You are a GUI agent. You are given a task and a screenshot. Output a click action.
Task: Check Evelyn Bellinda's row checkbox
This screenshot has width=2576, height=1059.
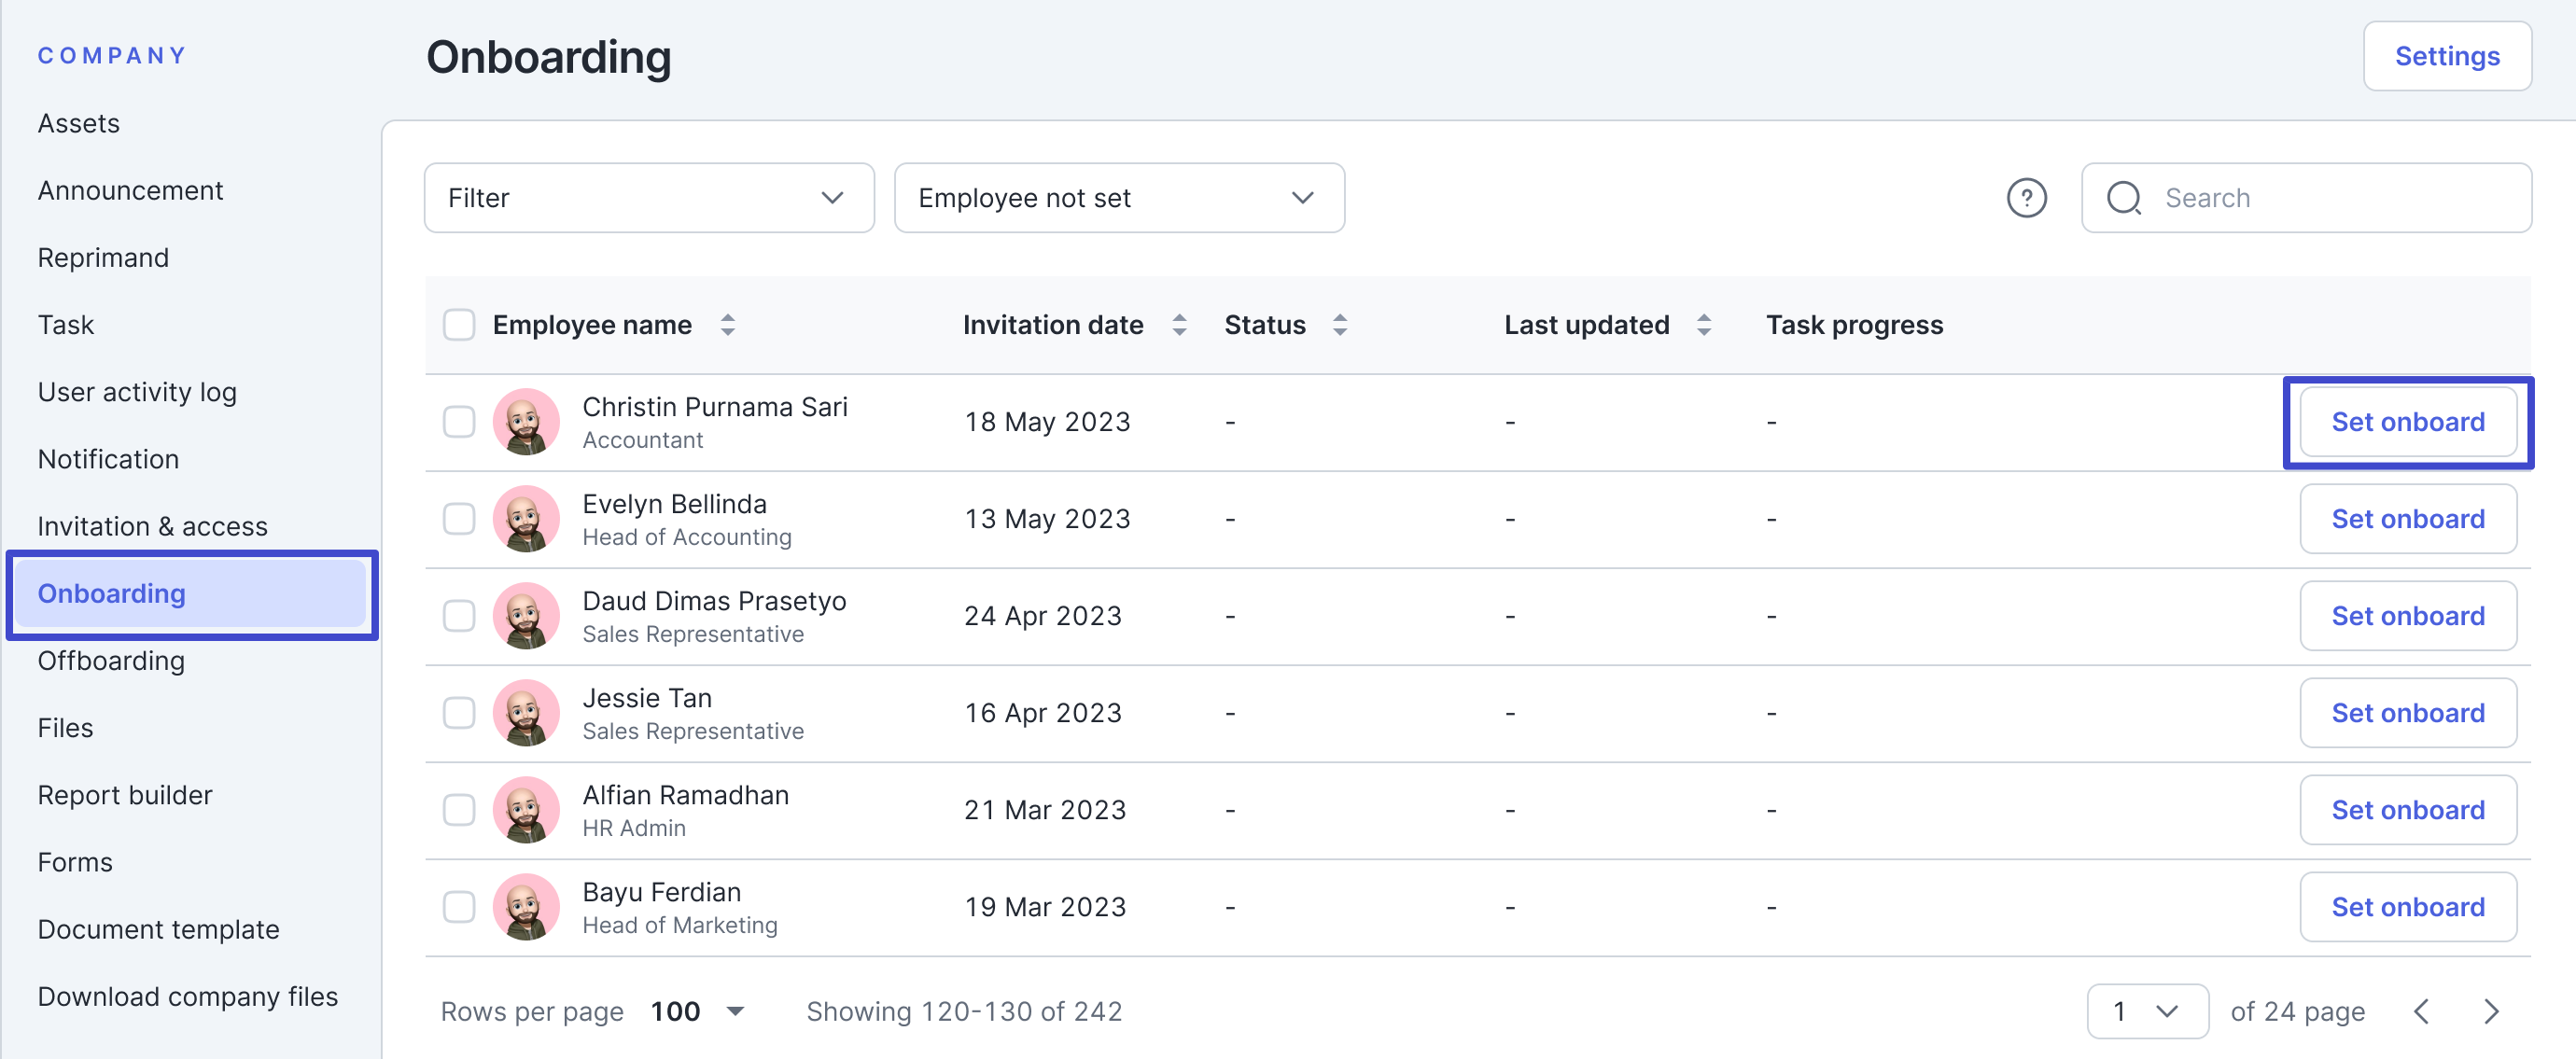(459, 519)
